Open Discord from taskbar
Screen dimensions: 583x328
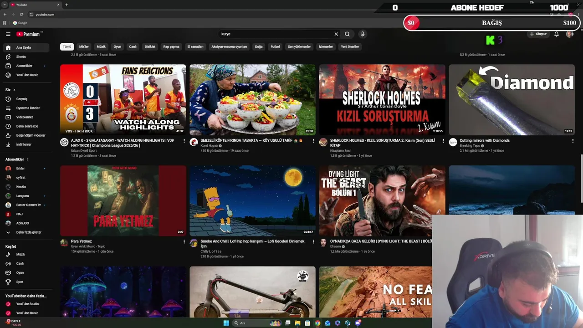tap(358, 323)
